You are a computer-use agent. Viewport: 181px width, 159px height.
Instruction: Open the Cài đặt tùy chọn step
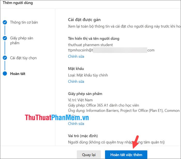pos(23,58)
